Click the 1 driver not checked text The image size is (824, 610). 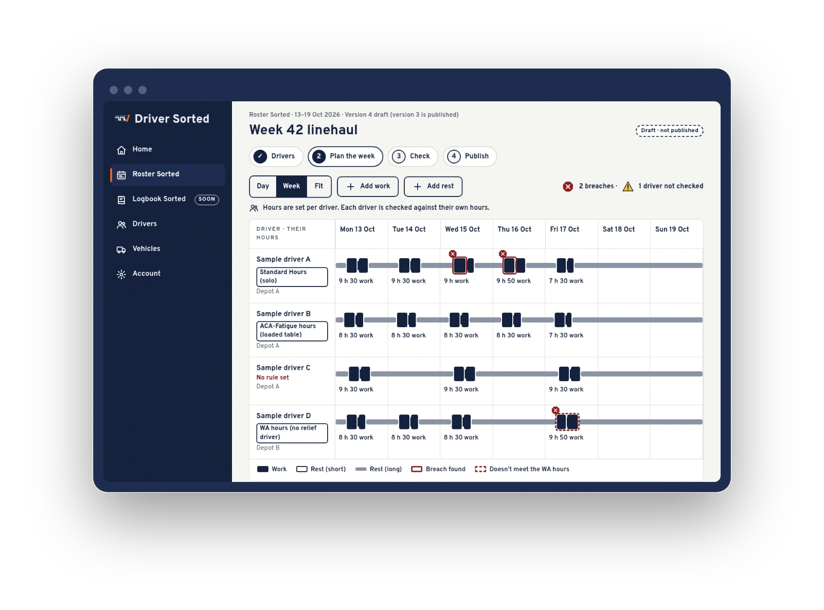click(671, 186)
